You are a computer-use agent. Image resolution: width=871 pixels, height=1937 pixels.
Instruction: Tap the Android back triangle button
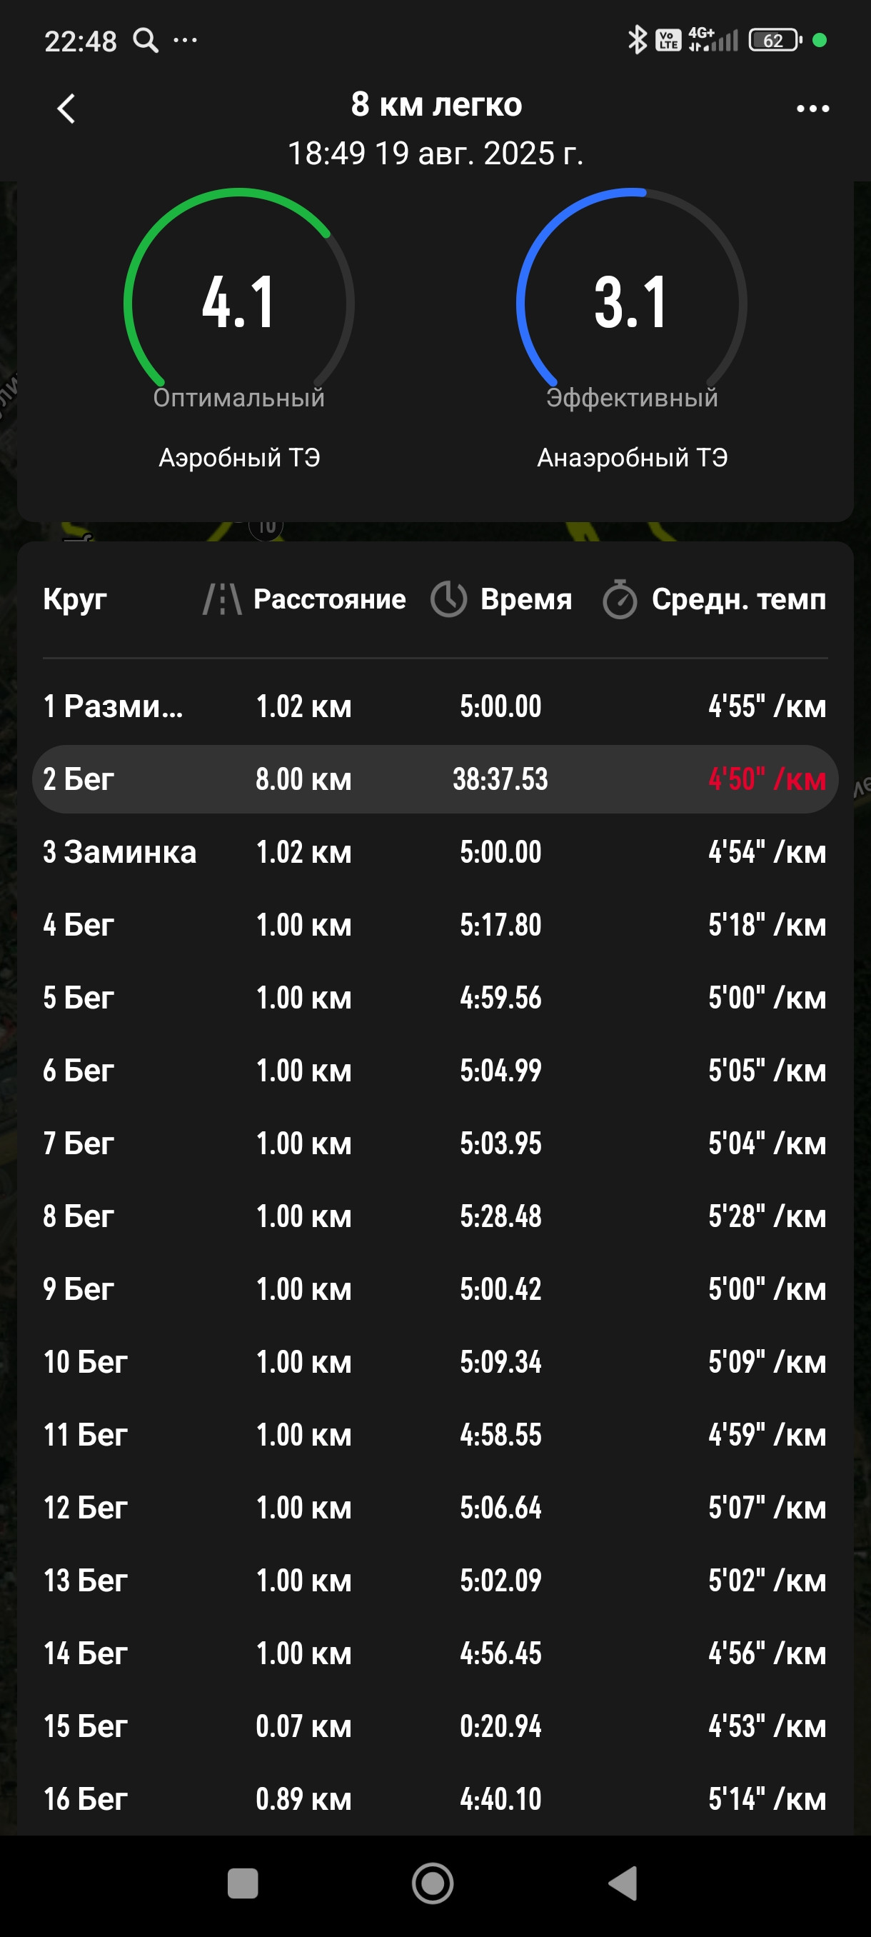[x=623, y=1883]
